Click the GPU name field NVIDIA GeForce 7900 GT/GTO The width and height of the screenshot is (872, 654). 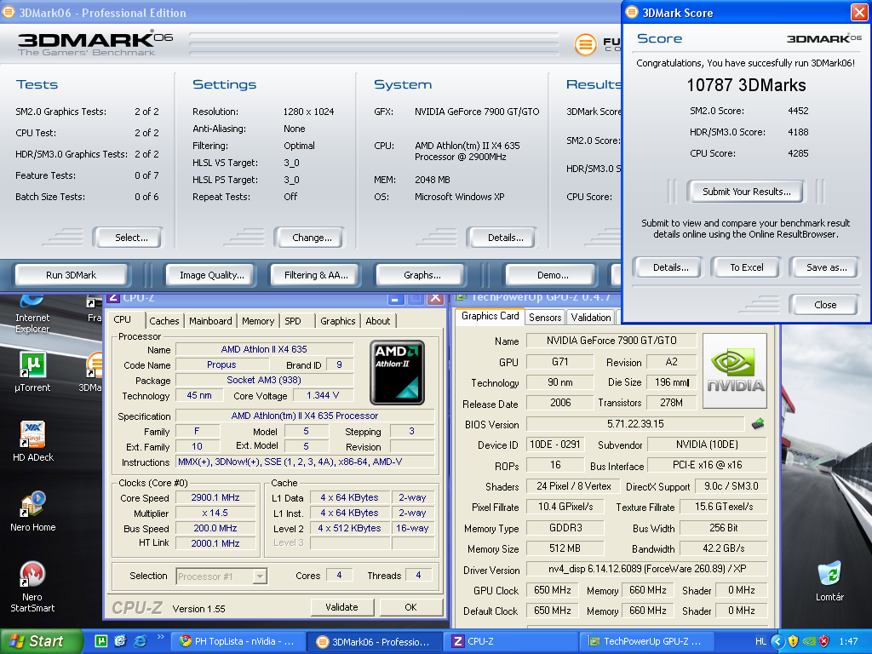[x=611, y=341]
